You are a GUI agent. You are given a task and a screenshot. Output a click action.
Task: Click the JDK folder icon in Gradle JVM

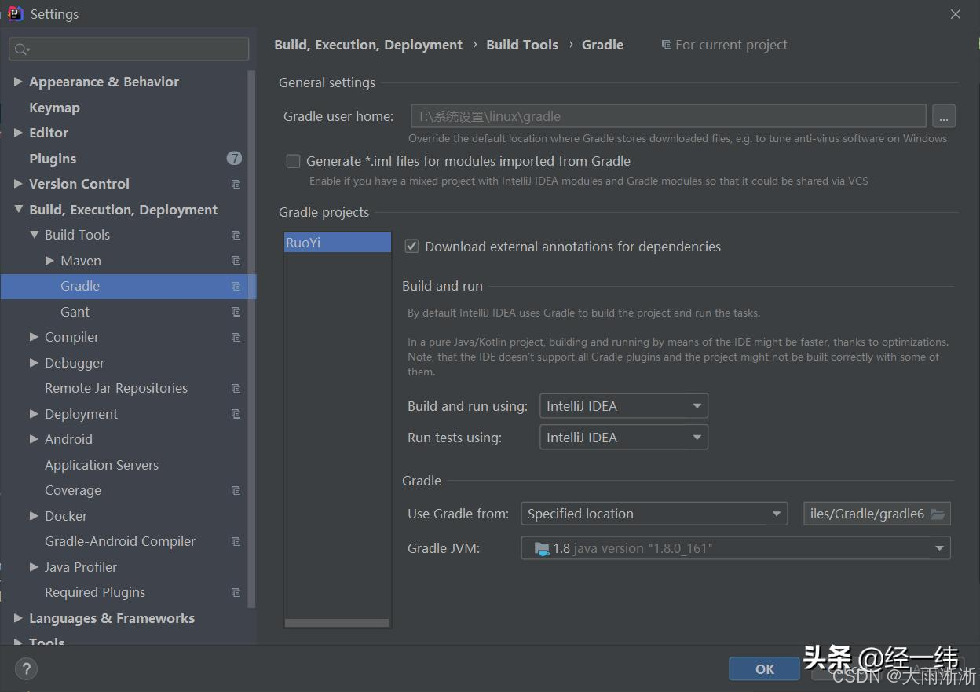point(542,548)
